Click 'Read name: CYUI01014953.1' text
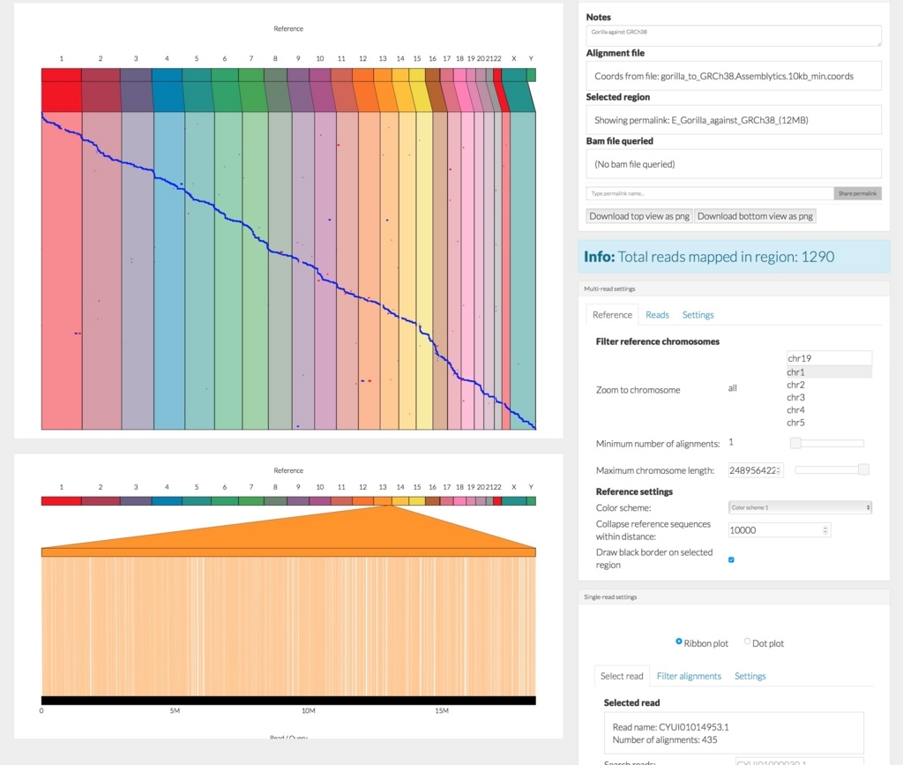Image resolution: width=903 pixels, height=765 pixels. pyautogui.click(x=670, y=727)
